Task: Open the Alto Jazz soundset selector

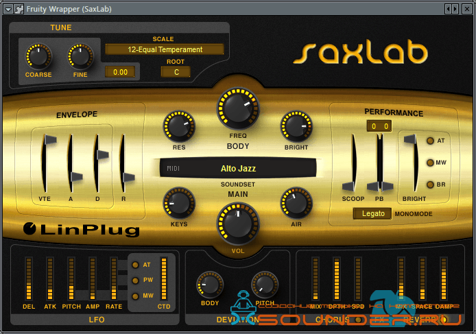Action: pos(238,168)
